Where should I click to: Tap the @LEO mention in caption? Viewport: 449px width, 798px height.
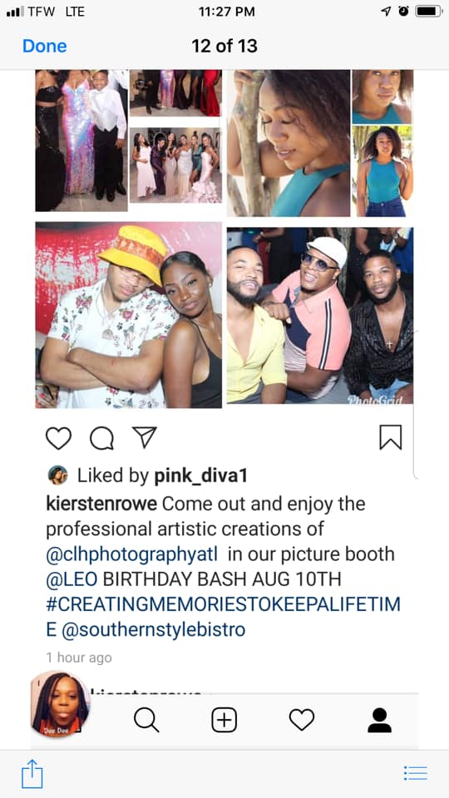pyautogui.click(x=72, y=579)
